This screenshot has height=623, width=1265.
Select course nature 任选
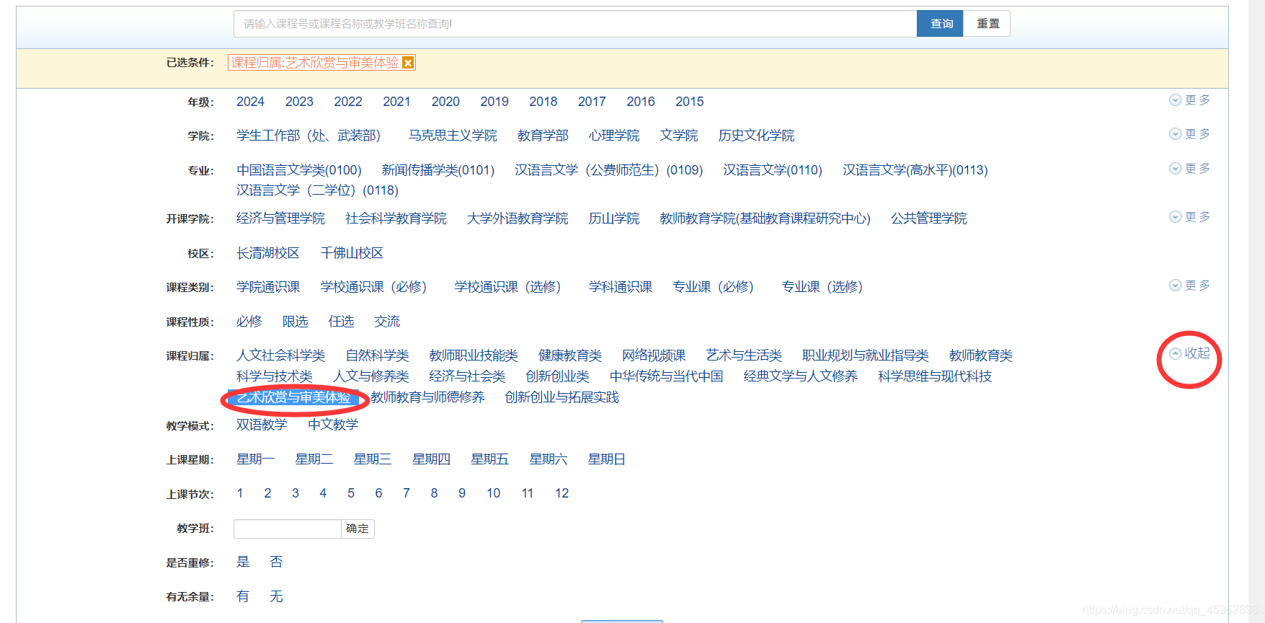pos(341,322)
